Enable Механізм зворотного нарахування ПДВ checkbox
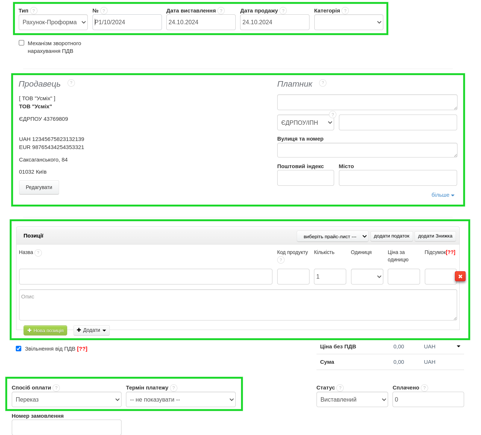The width and height of the screenshot is (481, 435). [22, 43]
